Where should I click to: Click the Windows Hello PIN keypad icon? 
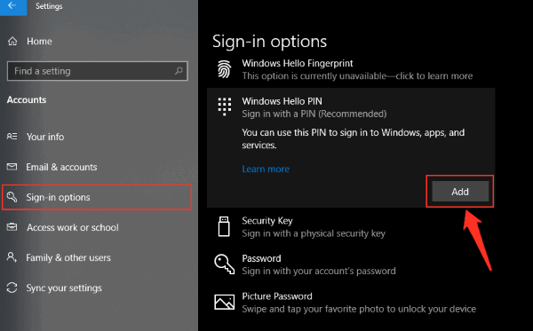[225, 106]
